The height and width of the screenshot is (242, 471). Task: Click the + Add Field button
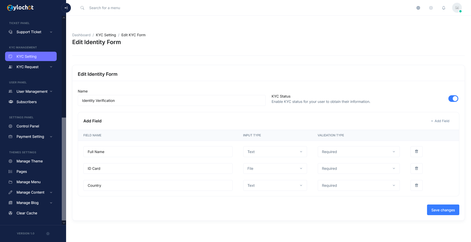point(440,121)
